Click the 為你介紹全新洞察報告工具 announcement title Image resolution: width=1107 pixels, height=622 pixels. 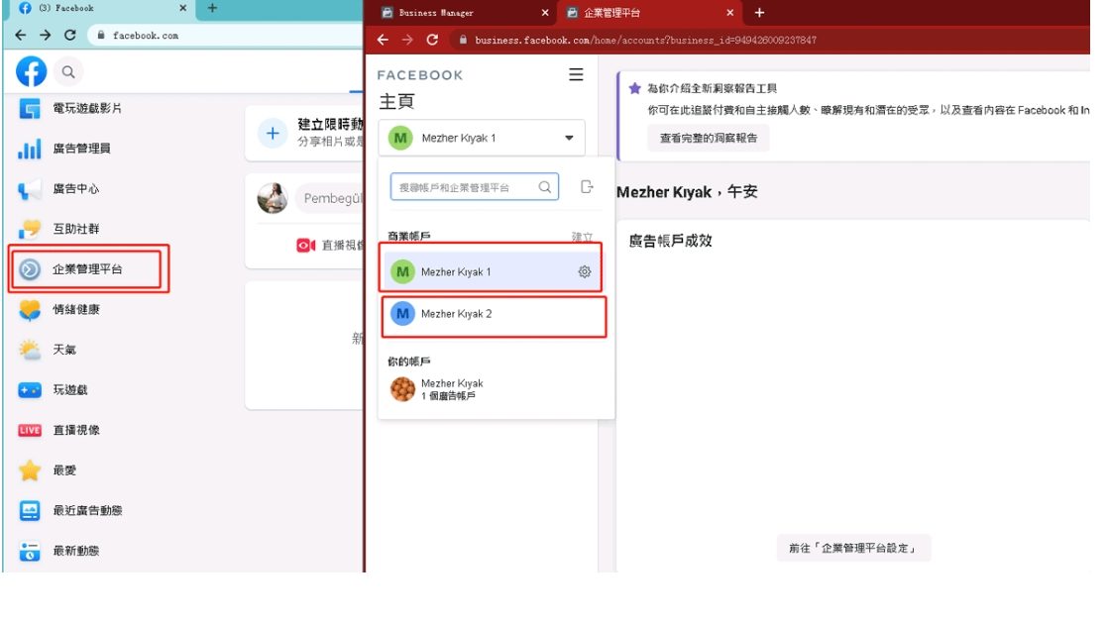click(712, 89)
